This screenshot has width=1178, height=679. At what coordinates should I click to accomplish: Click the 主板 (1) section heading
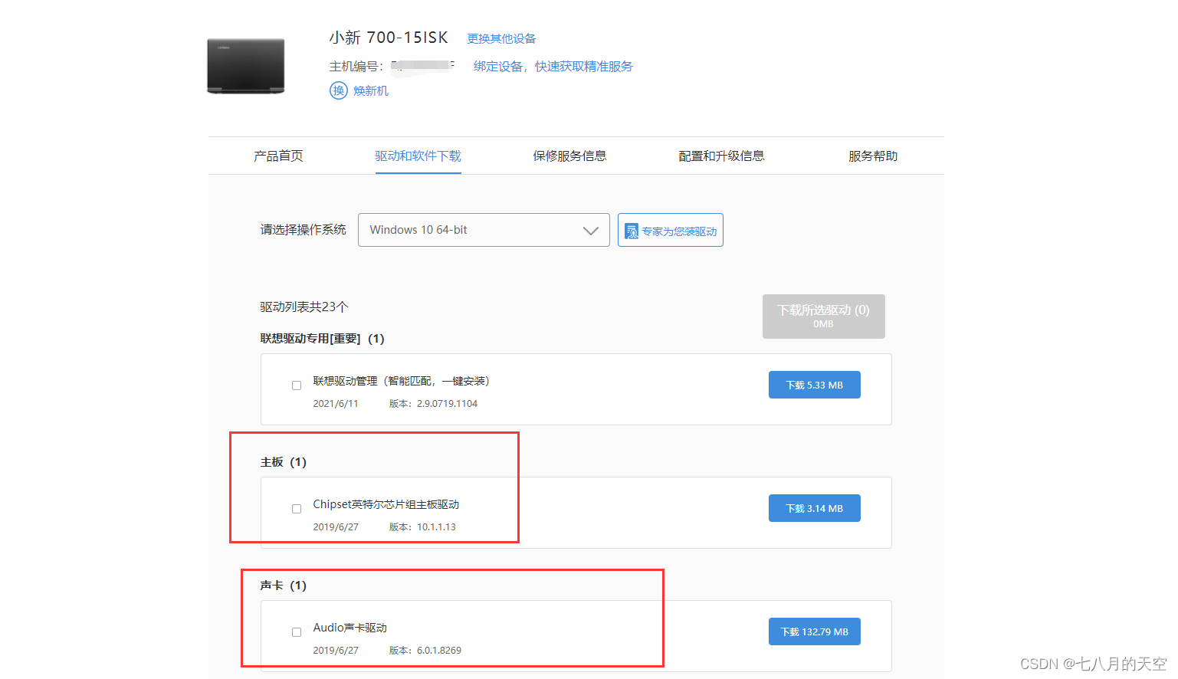(284, 461)
